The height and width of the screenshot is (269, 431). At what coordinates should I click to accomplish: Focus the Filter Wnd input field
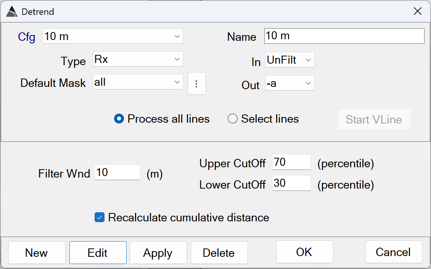117,173
